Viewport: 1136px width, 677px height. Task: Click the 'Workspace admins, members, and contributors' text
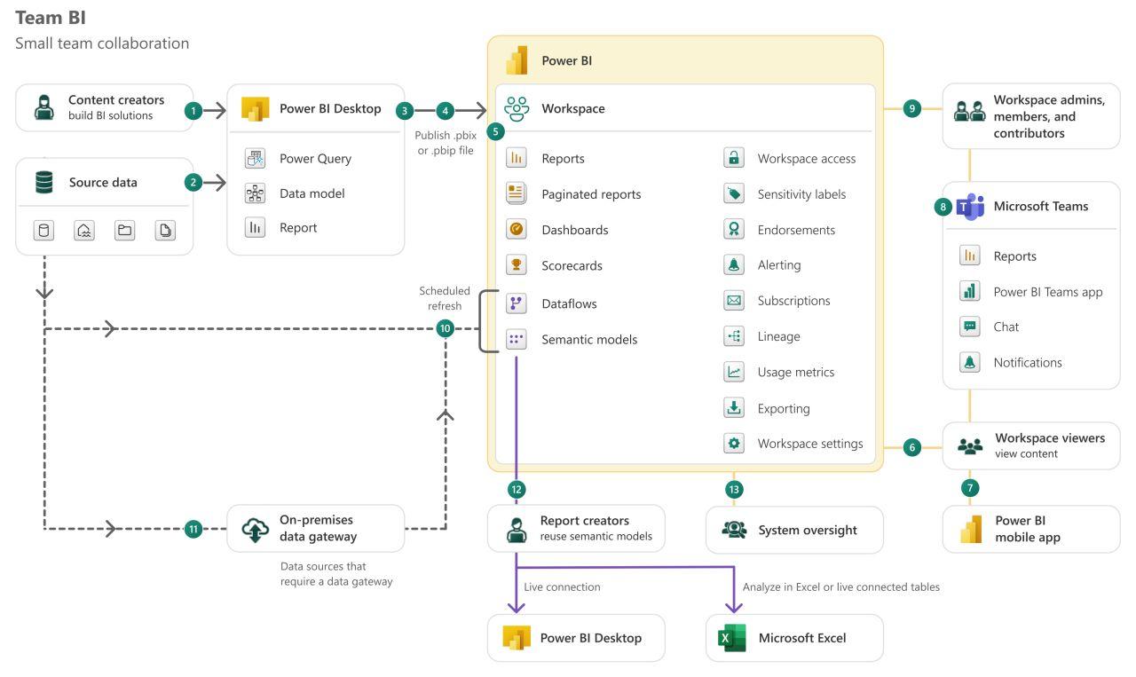click(1049, 116)
